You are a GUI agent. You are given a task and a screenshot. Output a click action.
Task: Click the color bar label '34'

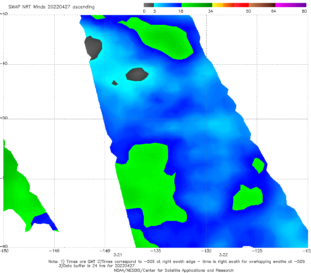point(211,11)
